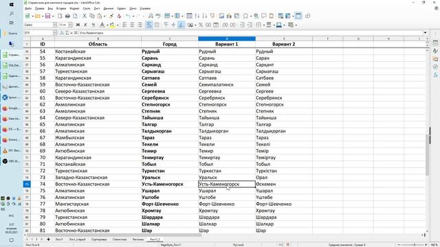Undo last action arrow
Screen dimensions: 440x247
(128, 16)
